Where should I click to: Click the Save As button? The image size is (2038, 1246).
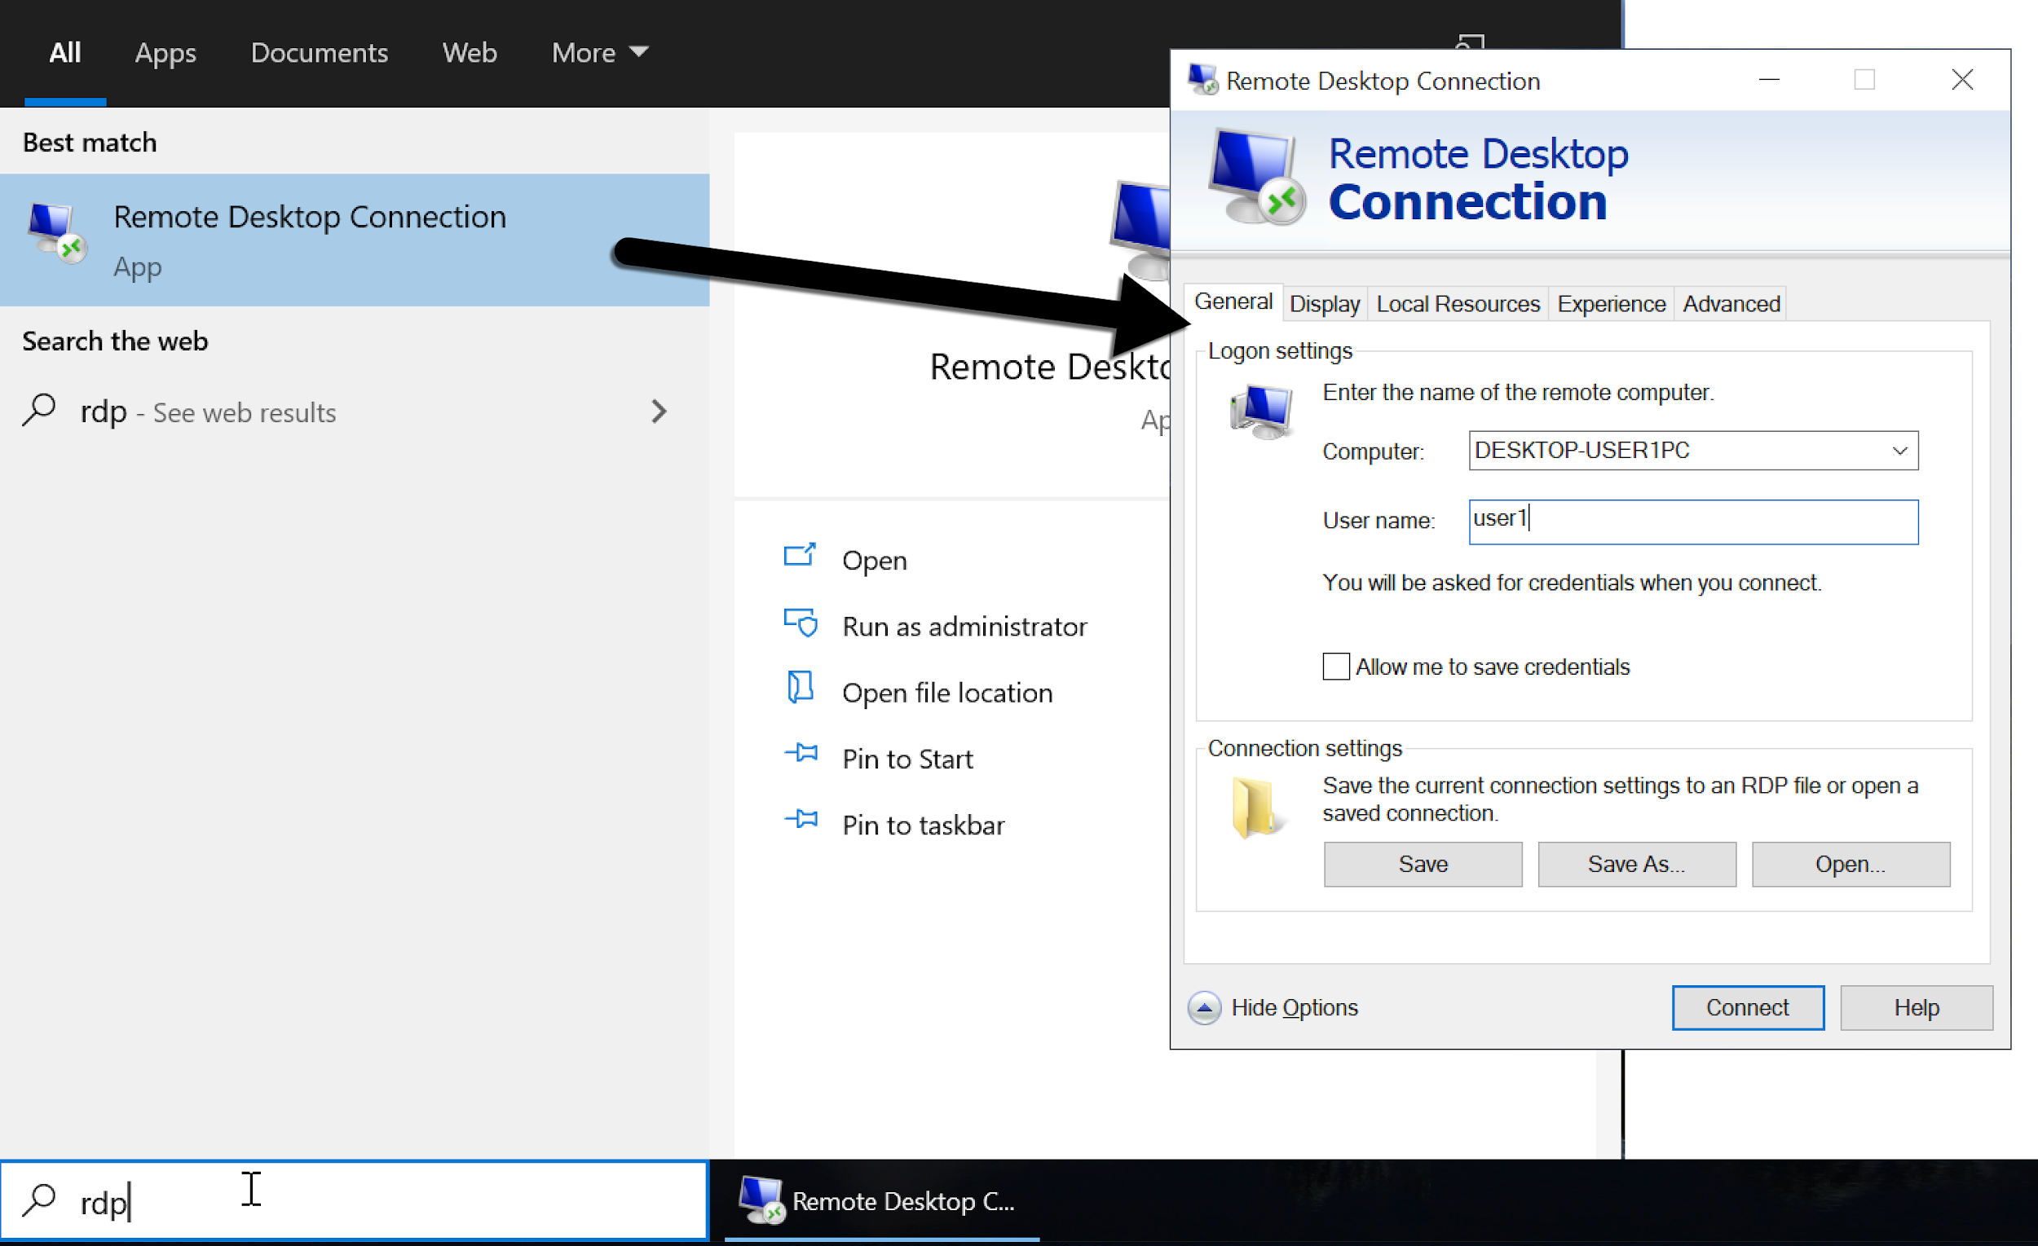[x=1634, y=865]
